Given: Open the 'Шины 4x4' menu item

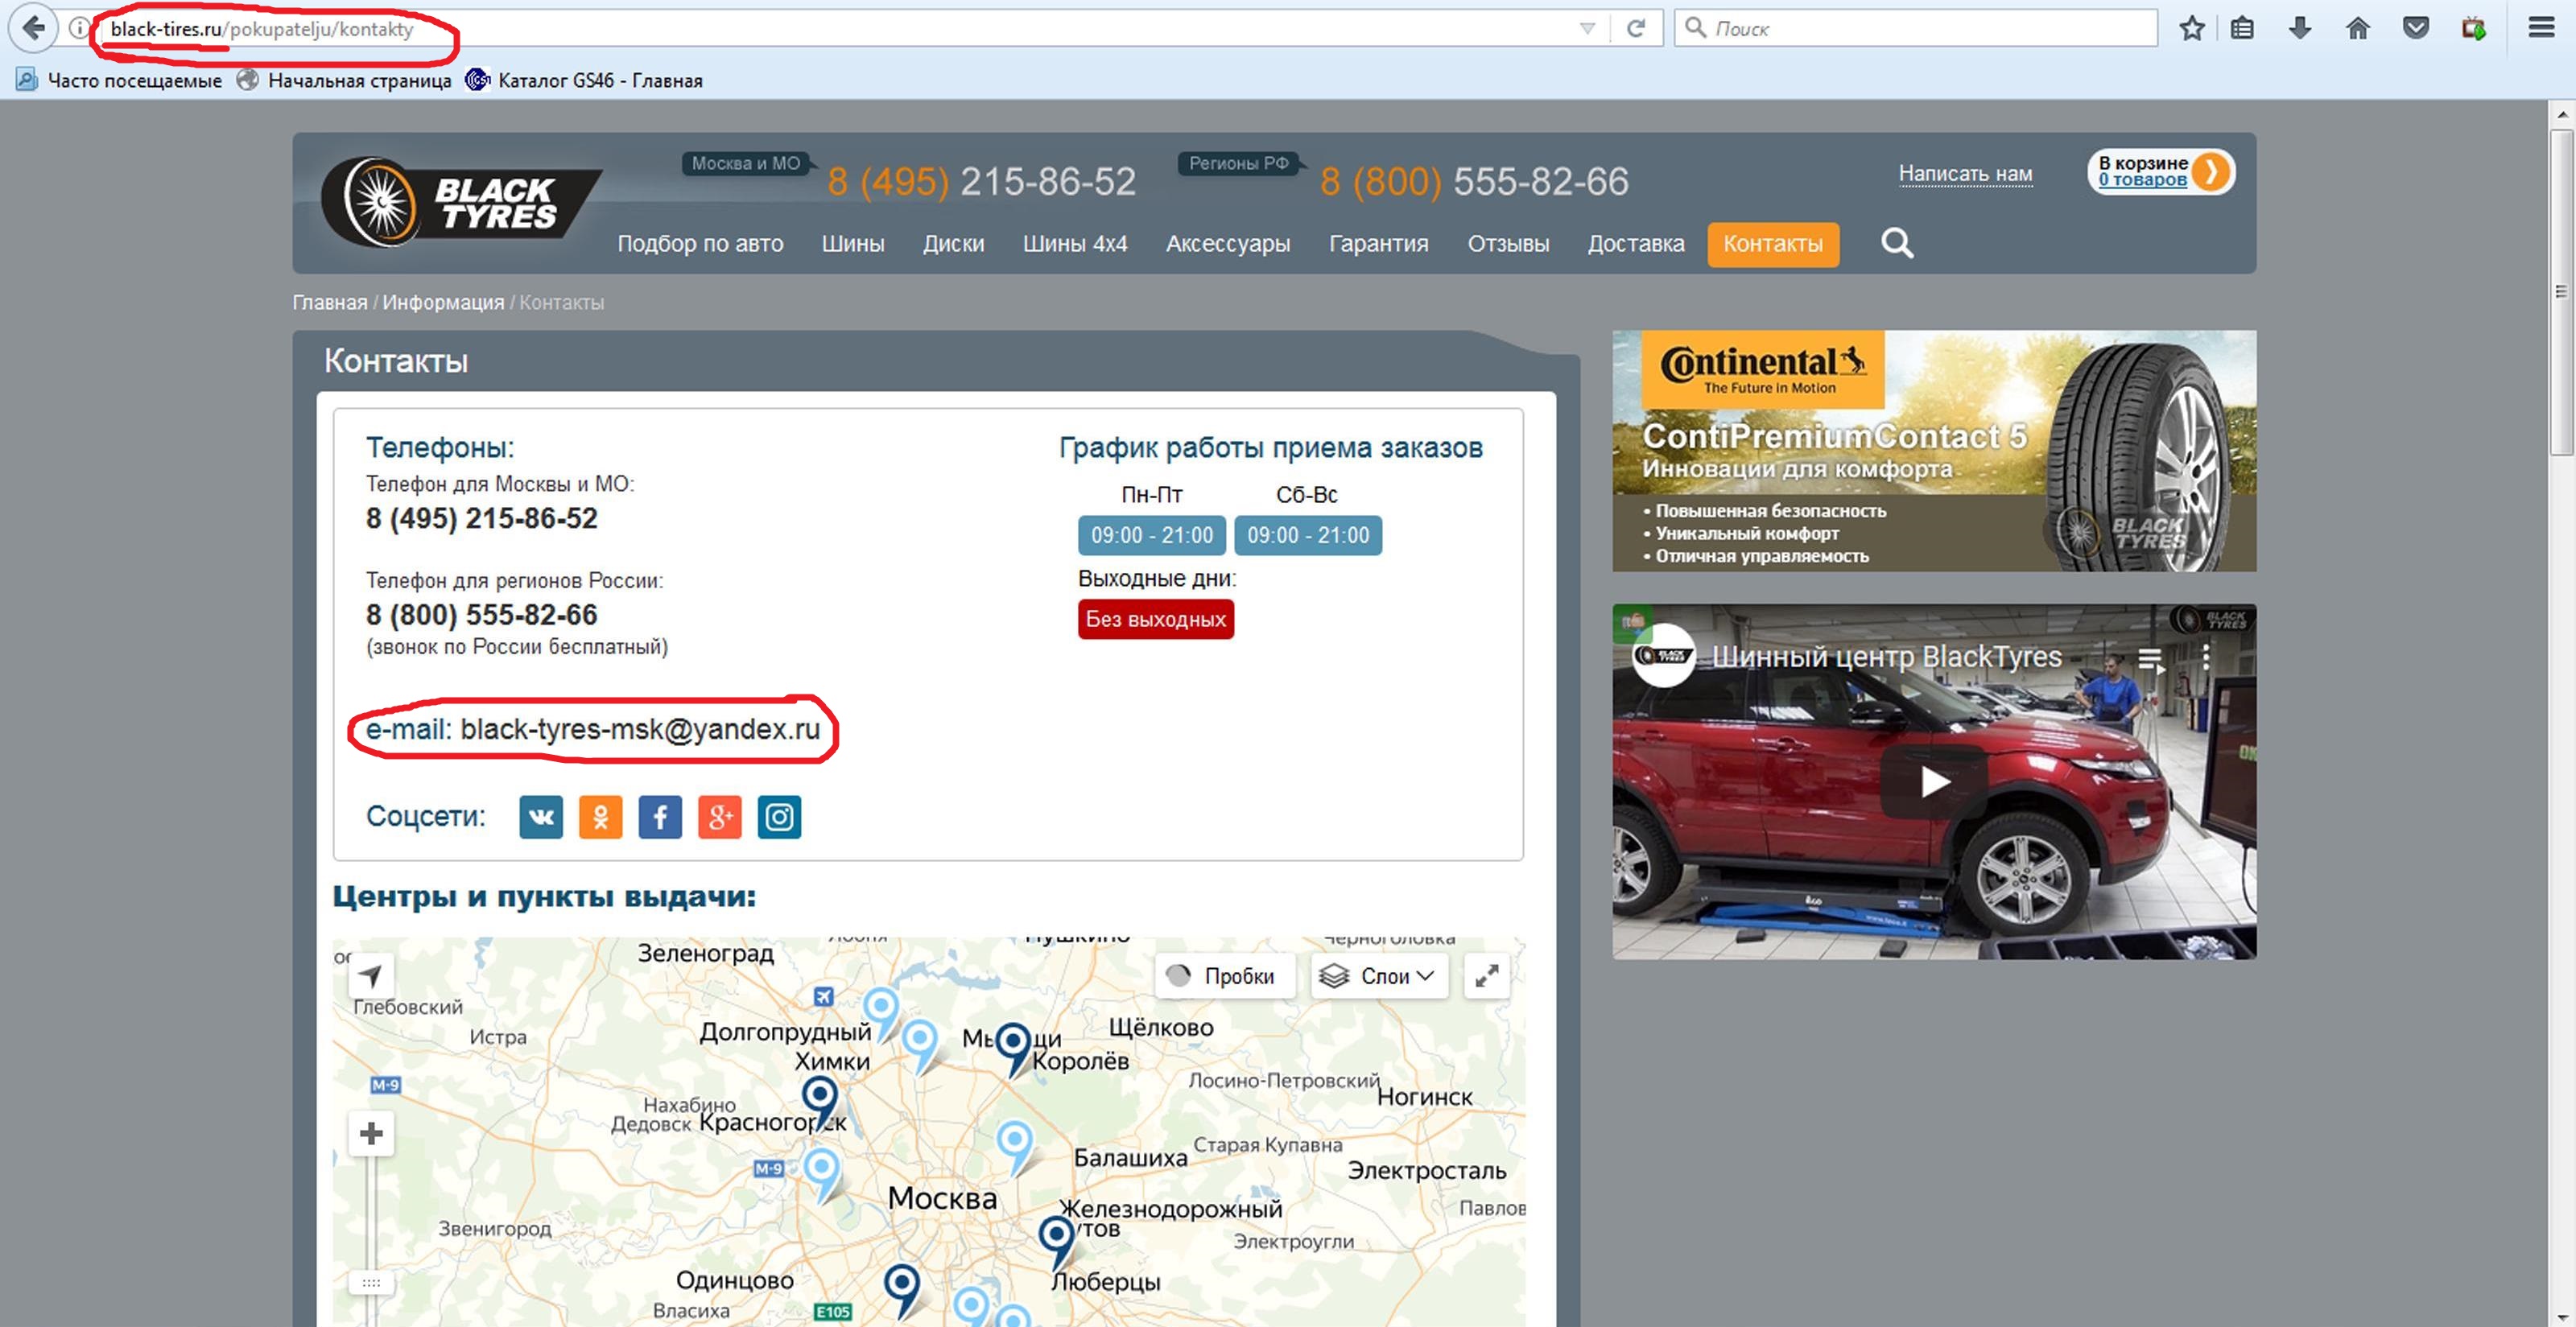Looking at the screenshot, I should click(x=1075, y=244).
